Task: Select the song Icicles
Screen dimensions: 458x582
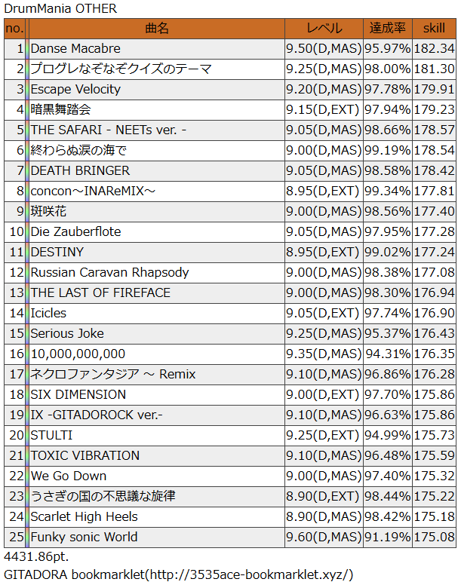Action: 48,314
